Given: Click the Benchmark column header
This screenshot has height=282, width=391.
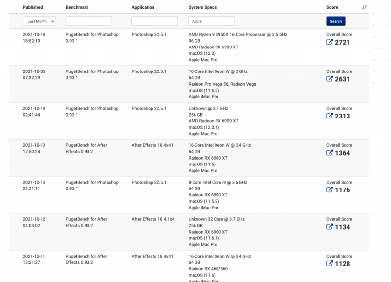Looking at the screenshot, I should pyautogui.click(x=77, y=7).
